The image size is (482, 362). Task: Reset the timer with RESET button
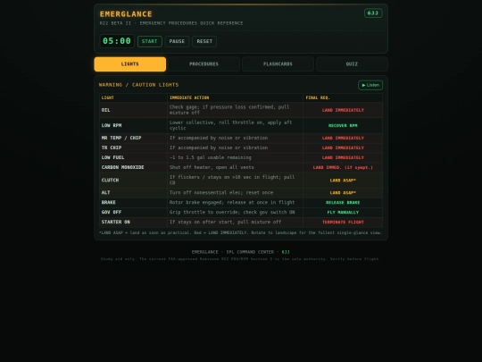[x=204, y=41]
